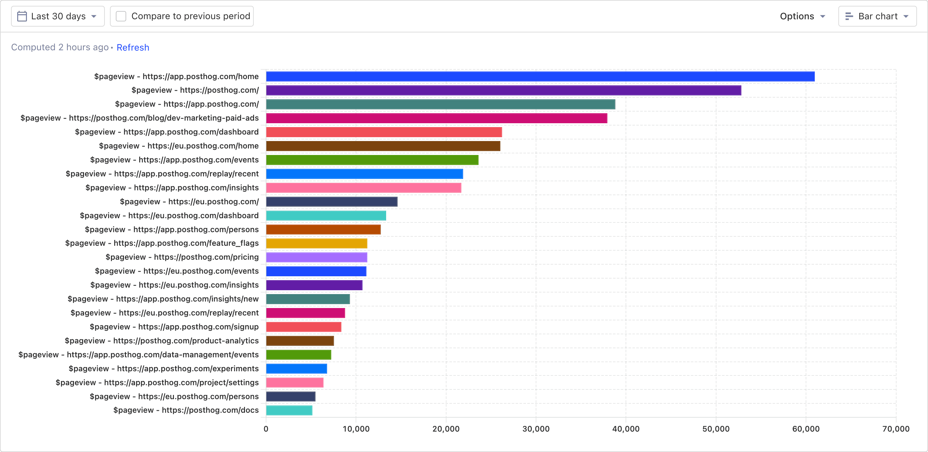Screen dimensions: 928x452
Task: Click the brown bar for eu.posthog.com/home
Action: click(x=383, y=146)
